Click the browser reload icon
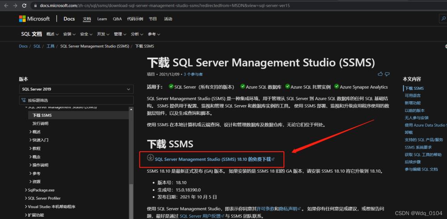This screenshot has height=219, width=447. coord(25,5)
